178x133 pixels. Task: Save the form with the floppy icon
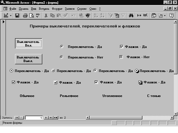point(17,16)
